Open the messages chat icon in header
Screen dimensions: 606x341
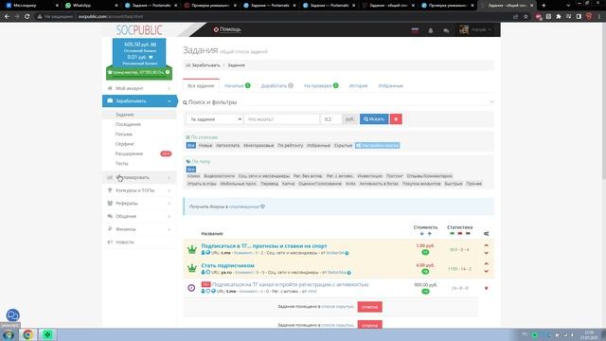click(446, 30)
